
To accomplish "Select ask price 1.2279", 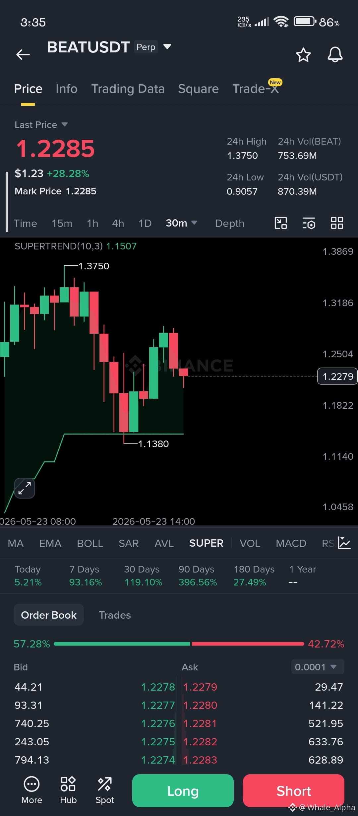I will pyautogui.click(x=200, y=687).
